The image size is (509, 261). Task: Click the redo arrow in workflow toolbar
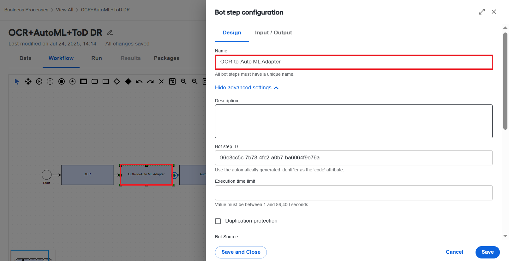[150, 81]
